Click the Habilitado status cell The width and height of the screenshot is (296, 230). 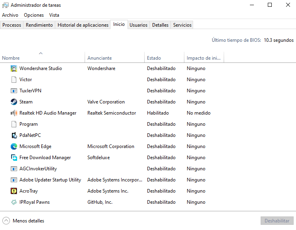(x=158, y=113)
